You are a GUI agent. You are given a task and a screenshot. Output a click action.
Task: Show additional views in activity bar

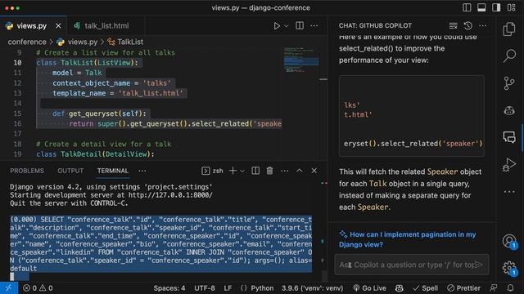coord(509,192)
